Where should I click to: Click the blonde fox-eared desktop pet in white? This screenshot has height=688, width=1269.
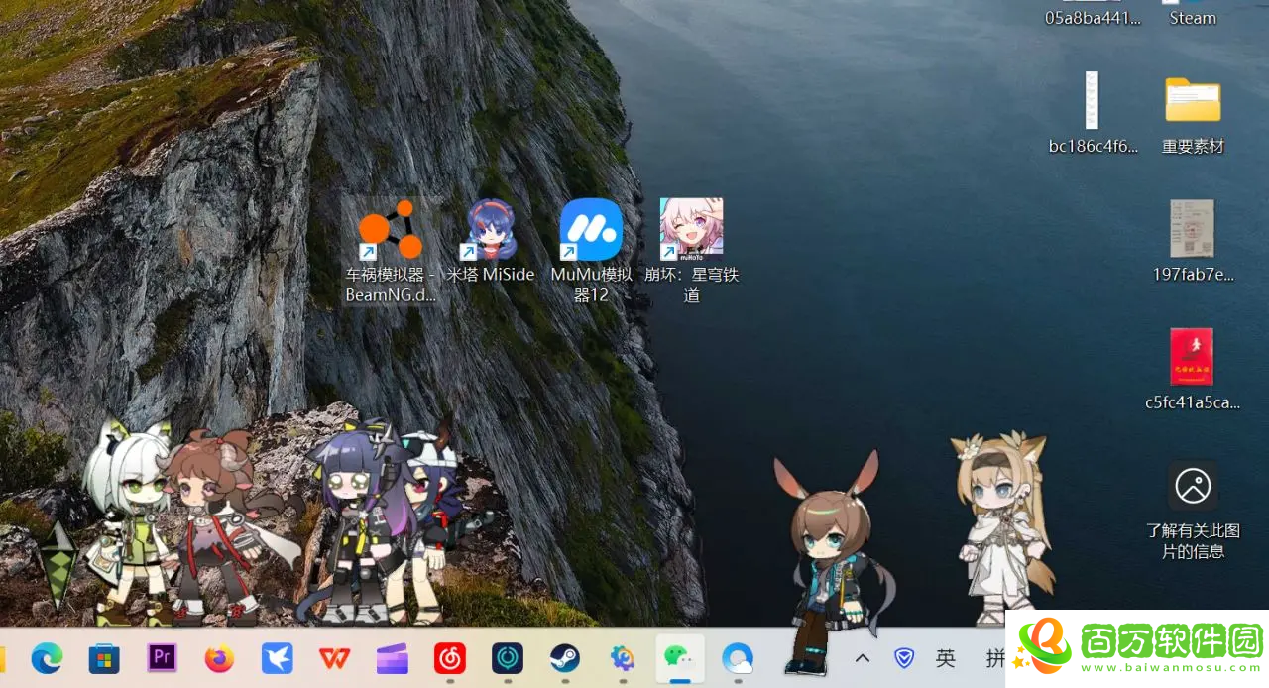click(x=1001, y=527)
